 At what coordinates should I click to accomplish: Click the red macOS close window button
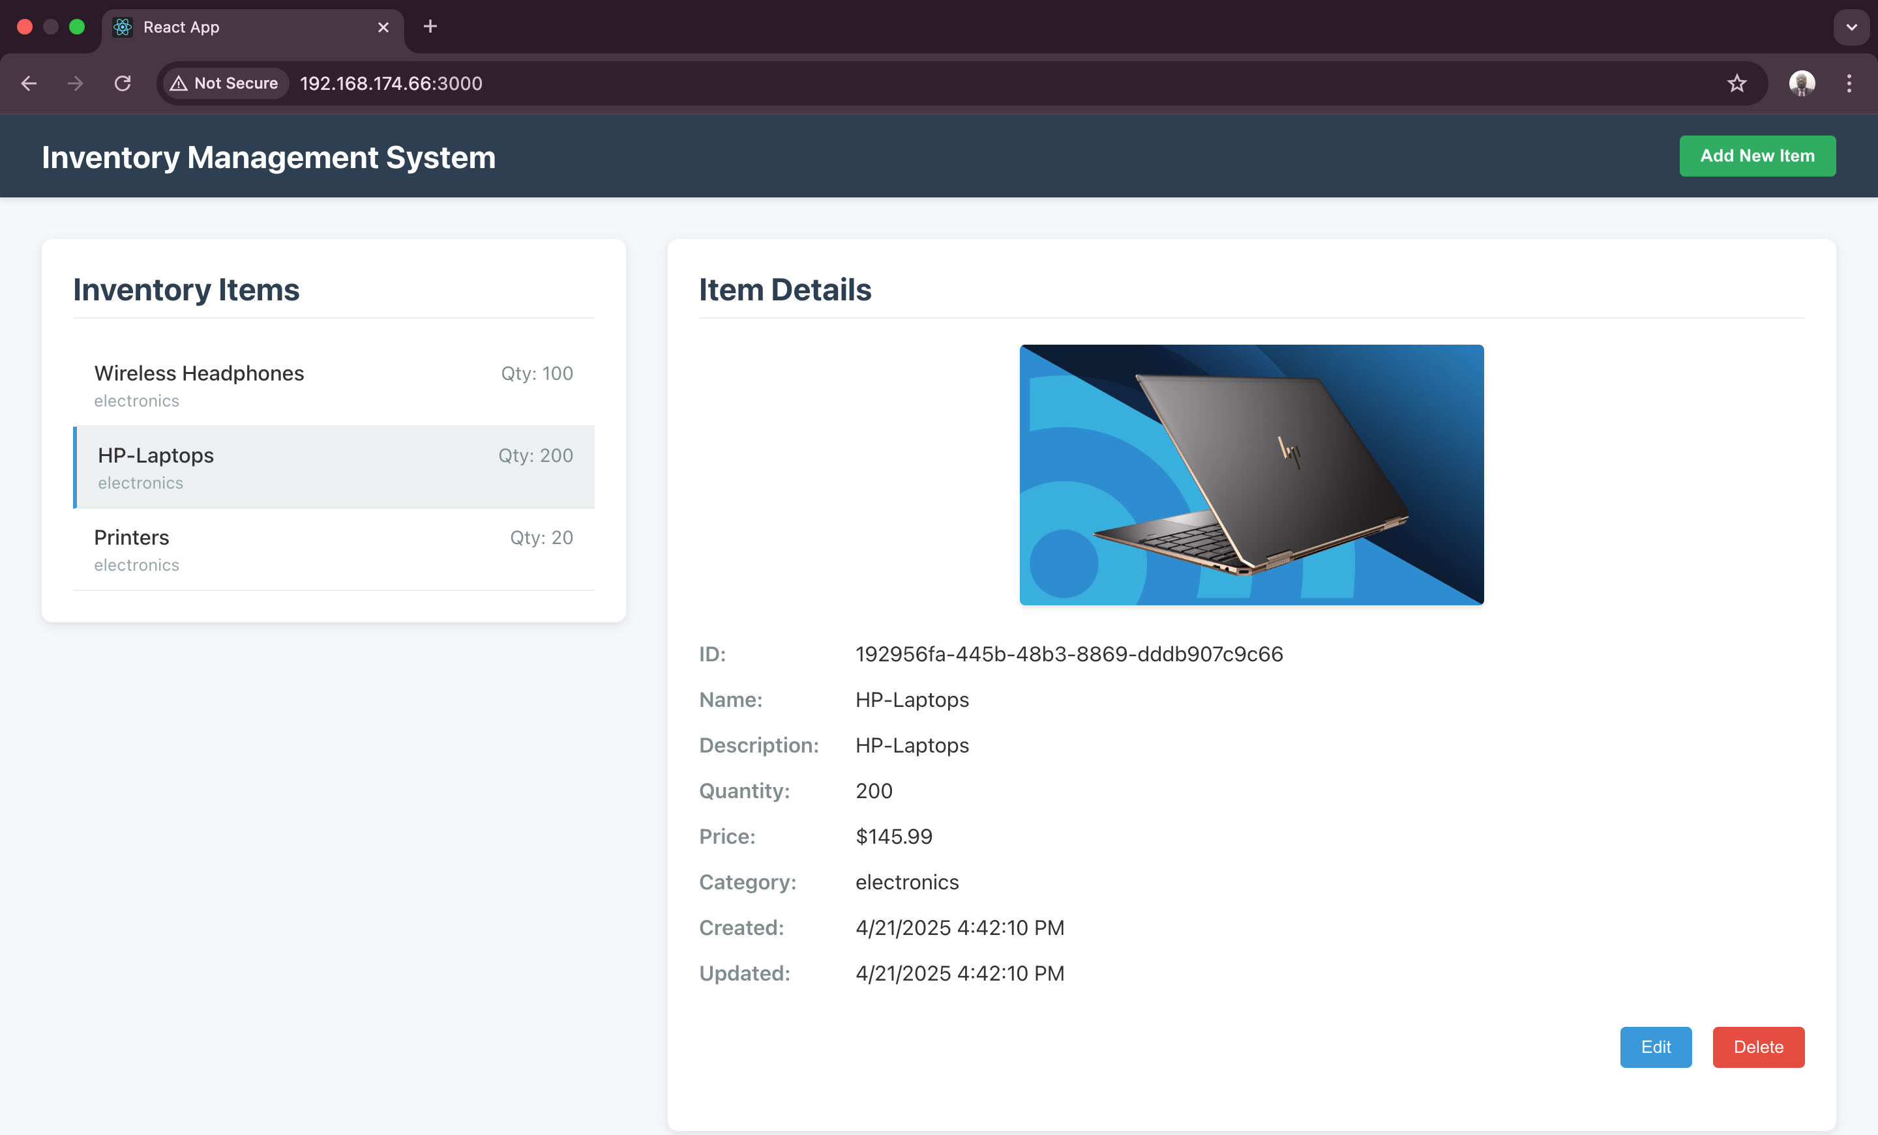click(24, 27)
